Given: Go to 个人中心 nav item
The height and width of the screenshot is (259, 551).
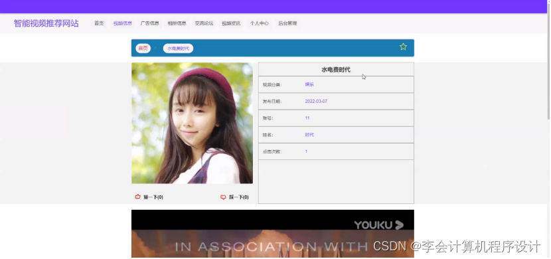Looking at the screenshot, I should point(260,23).
